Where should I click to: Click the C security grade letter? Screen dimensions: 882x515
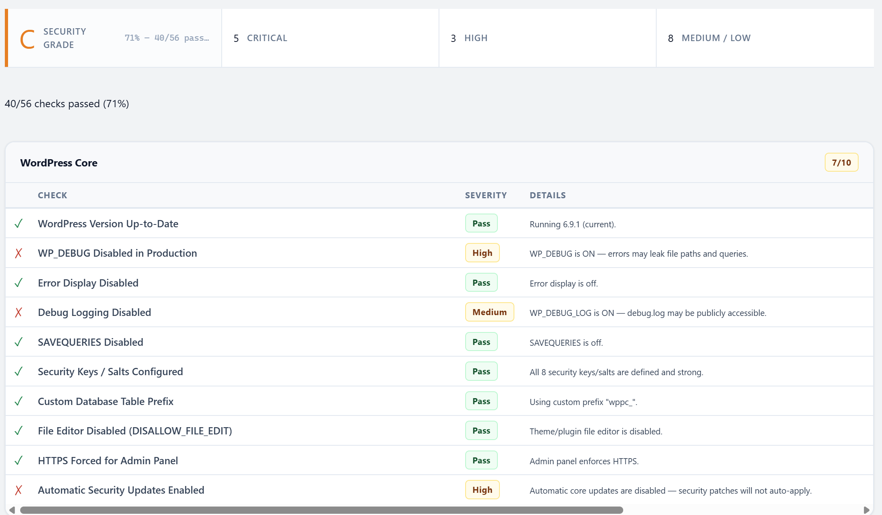click(x=27, y=38)
